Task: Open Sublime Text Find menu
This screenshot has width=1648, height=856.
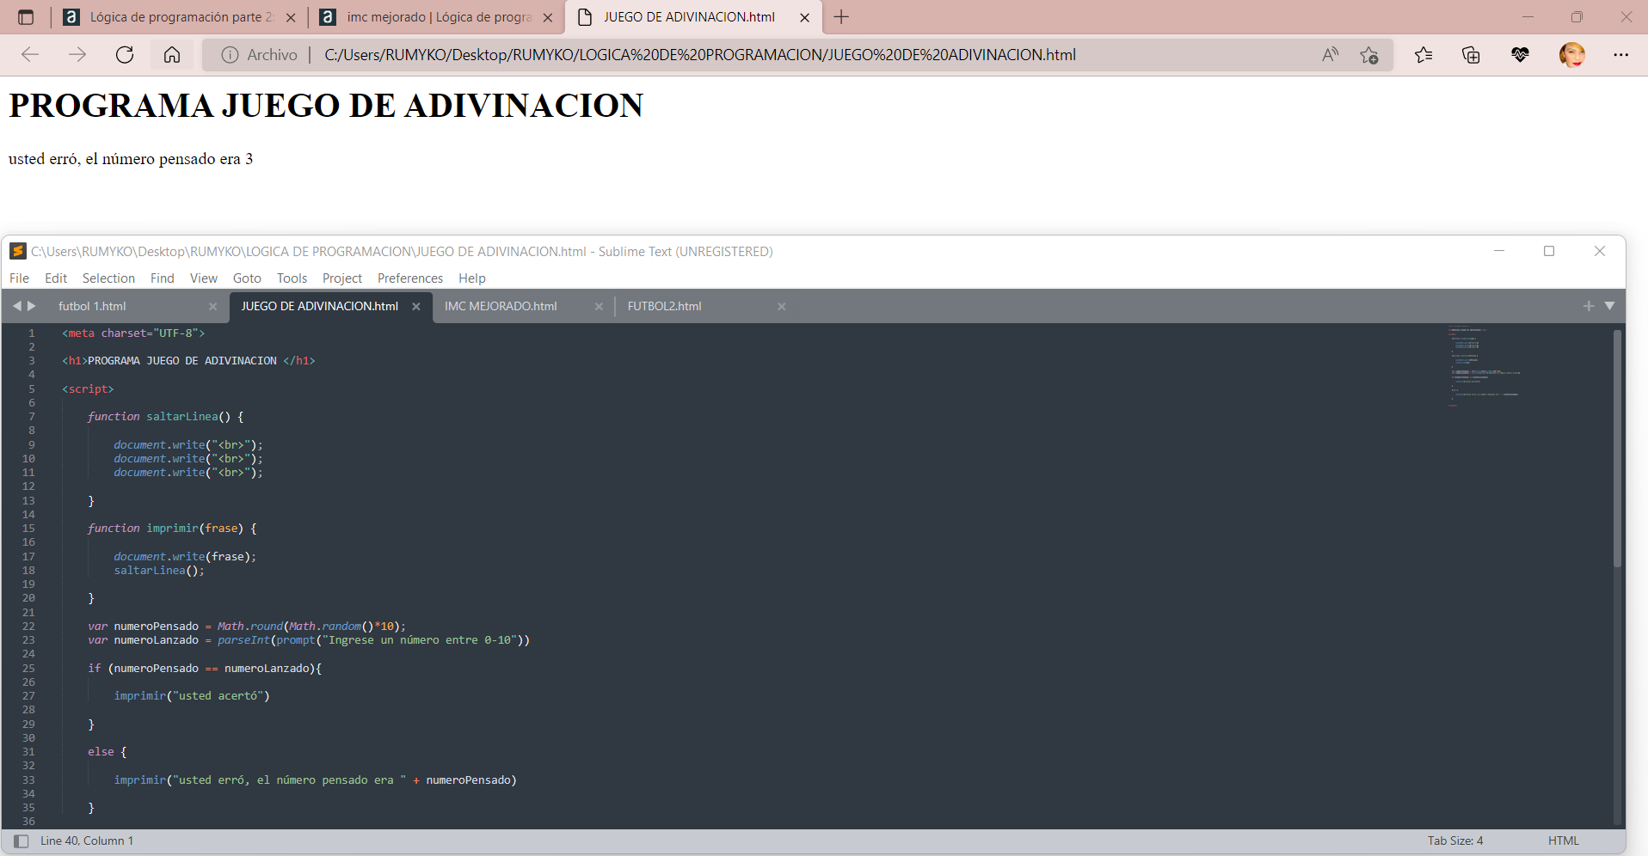Action: click(162, 278)
